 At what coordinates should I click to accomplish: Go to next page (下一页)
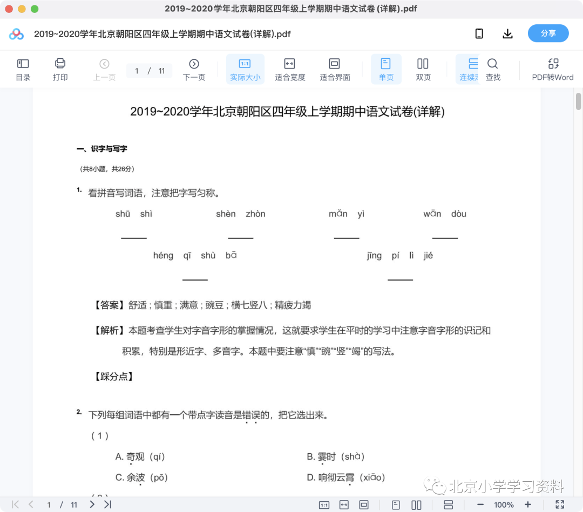[x=194, y=70]
